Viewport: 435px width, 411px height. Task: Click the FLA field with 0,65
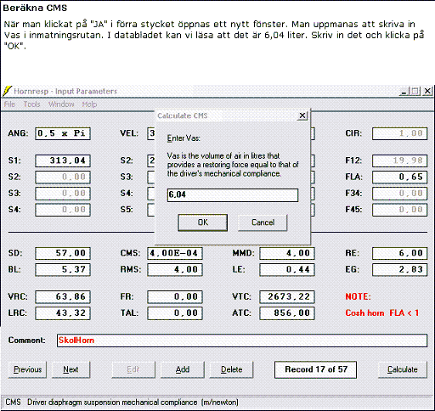click(399, 177)
